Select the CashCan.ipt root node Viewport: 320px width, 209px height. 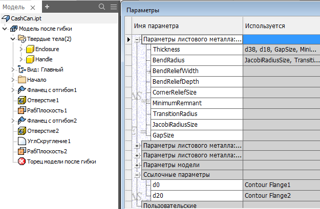pyautogui.click(x=26, y=18)
